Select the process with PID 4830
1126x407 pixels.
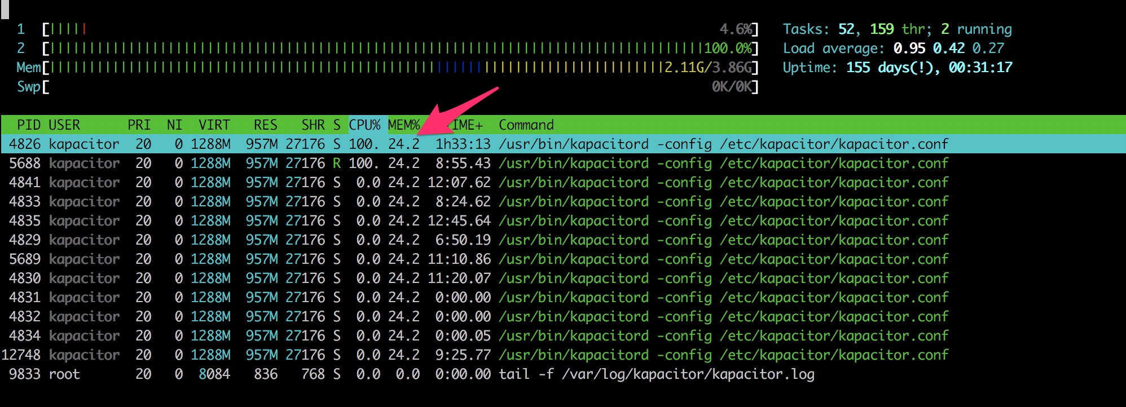click(563, 278)
